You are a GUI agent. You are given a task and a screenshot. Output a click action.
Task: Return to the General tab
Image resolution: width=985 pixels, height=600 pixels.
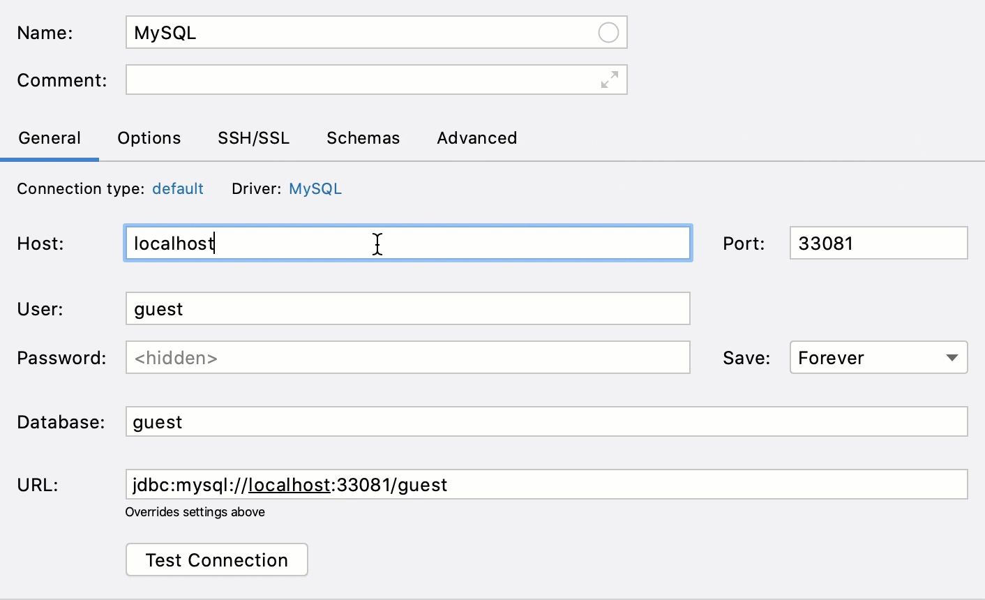[x=50, y=138]
